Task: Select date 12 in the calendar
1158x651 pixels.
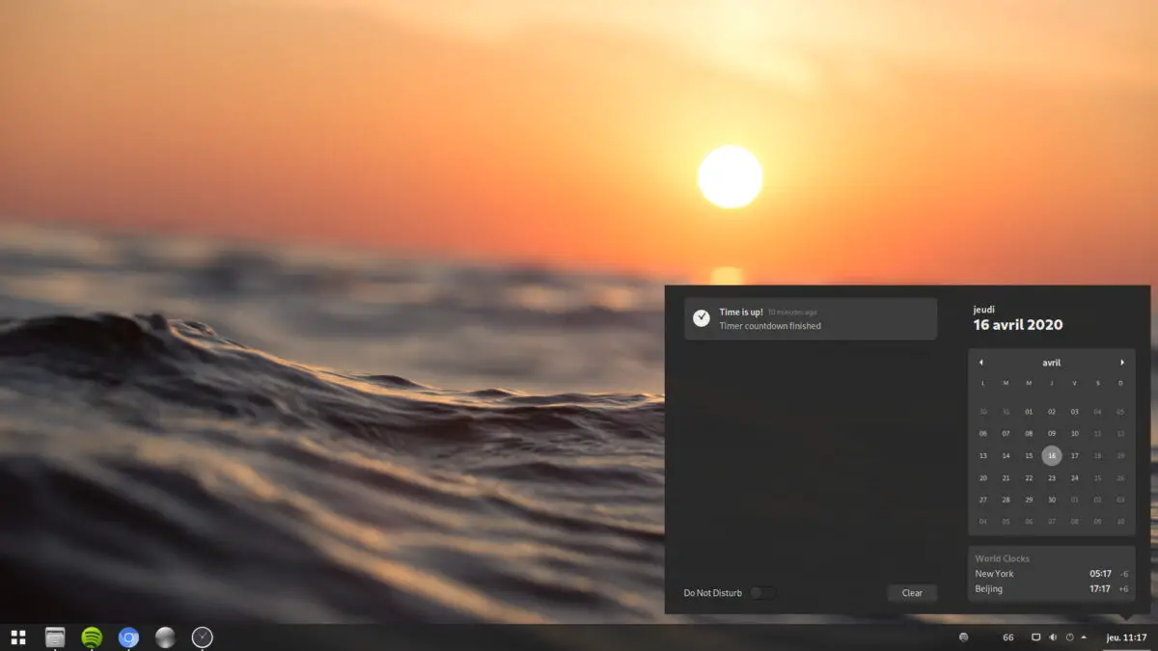Action: point(1120,433)
